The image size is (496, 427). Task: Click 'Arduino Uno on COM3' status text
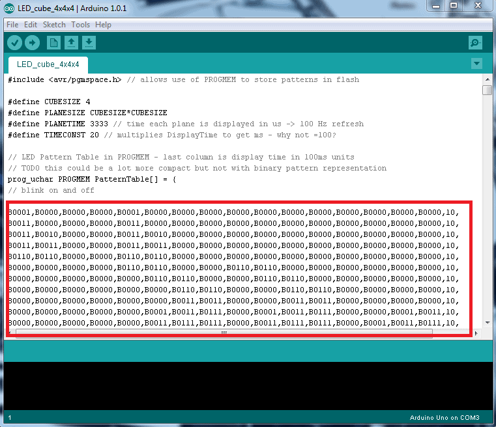(445, 417)
